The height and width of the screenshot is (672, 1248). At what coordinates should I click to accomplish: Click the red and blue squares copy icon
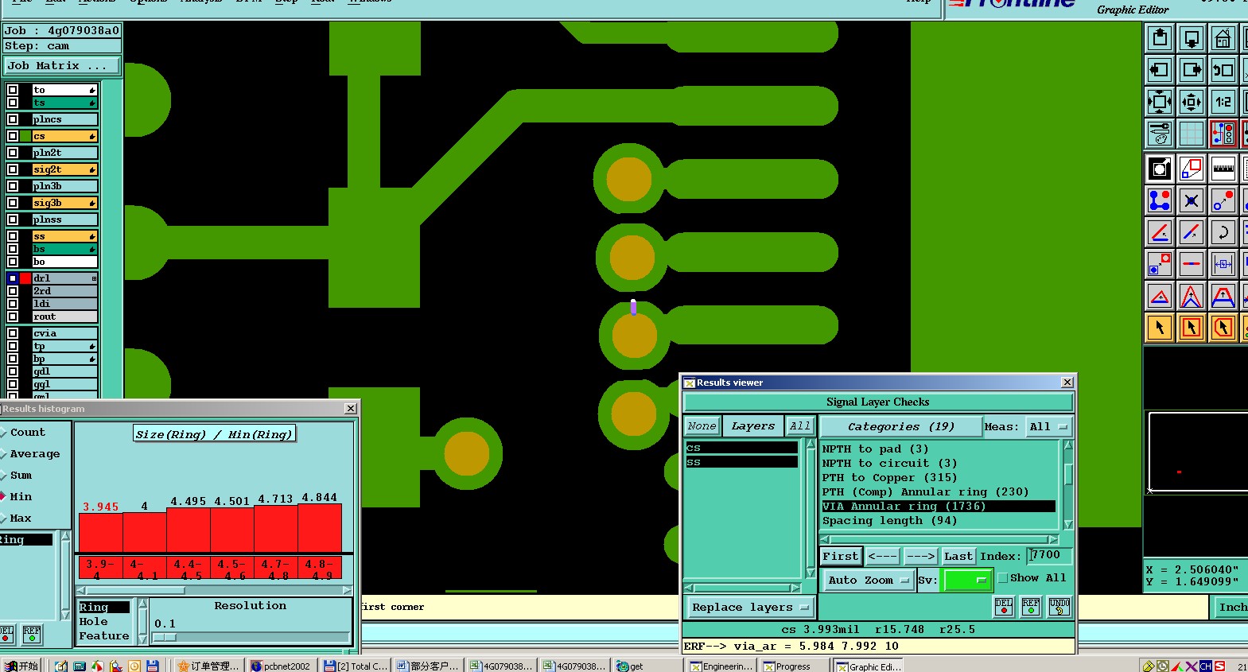[x=1192, y=169]
